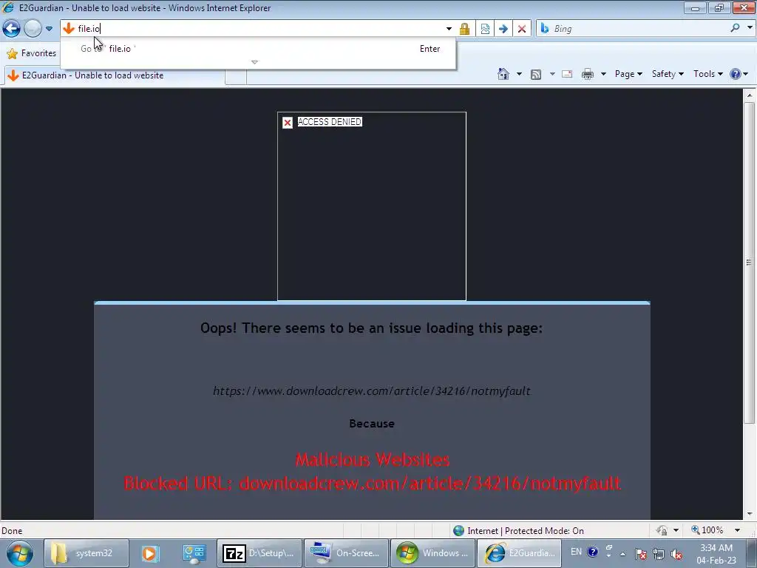The height and width of the screenshot is (568, 757).
Task: Toggle Compatibility View broken page icon
Action: (x=485, y=29)
